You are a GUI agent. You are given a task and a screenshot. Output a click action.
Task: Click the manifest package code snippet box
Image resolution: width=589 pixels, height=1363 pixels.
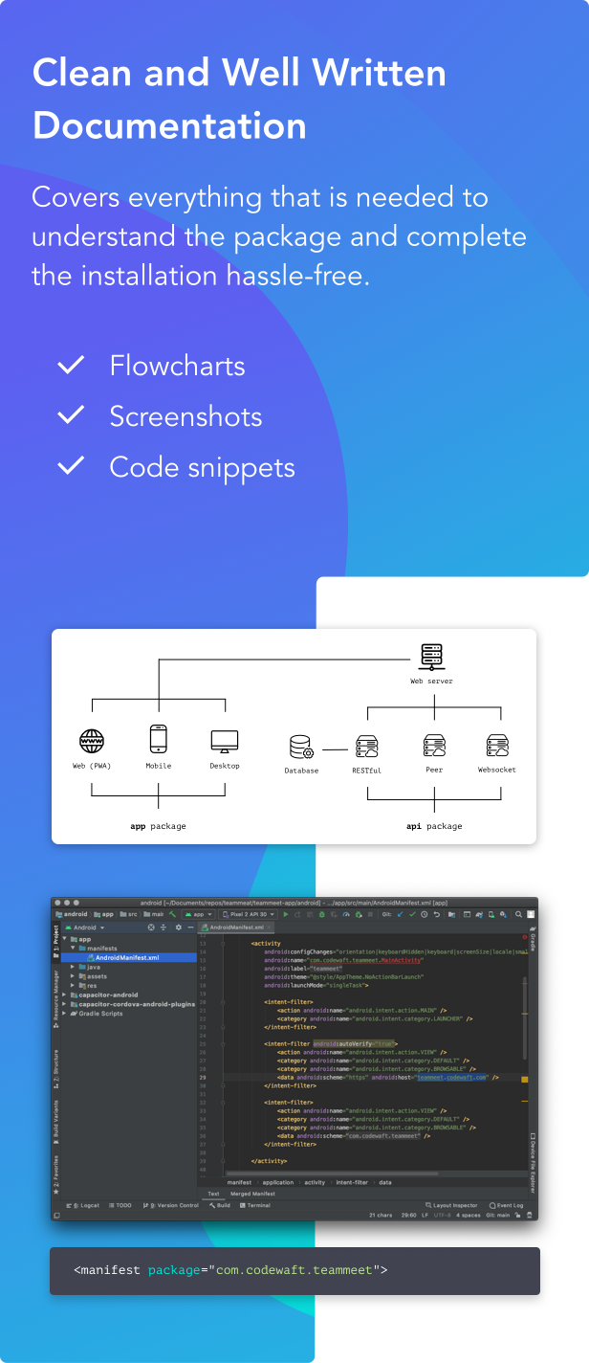click(x=294, y=1271)
